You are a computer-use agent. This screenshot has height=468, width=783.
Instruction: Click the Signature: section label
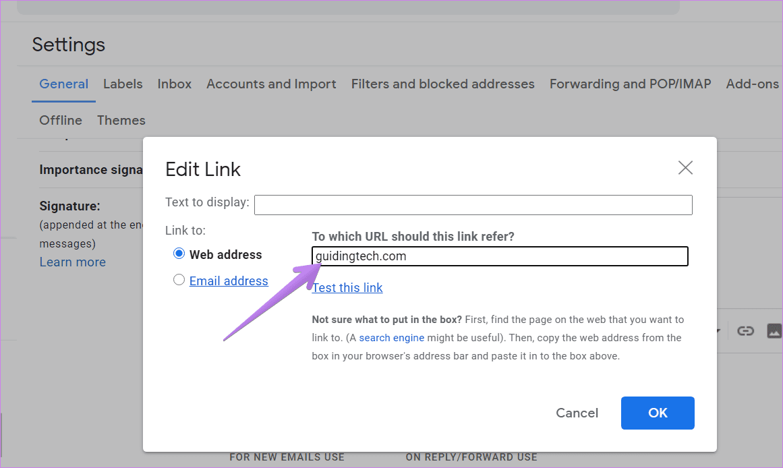click(70, 206)
